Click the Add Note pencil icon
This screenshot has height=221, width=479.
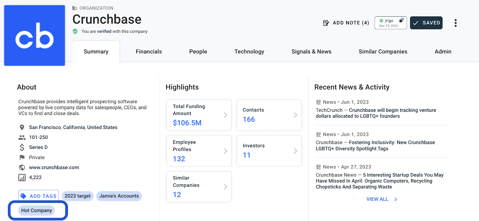click(x=326, y=23)
